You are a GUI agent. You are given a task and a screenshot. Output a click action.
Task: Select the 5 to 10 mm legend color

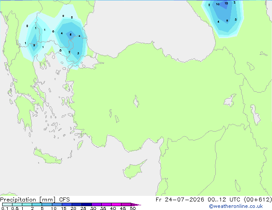[47, 204]
